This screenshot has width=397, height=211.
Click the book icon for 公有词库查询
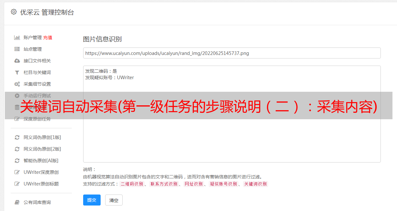pyautogui.click(x=17, y=202)
